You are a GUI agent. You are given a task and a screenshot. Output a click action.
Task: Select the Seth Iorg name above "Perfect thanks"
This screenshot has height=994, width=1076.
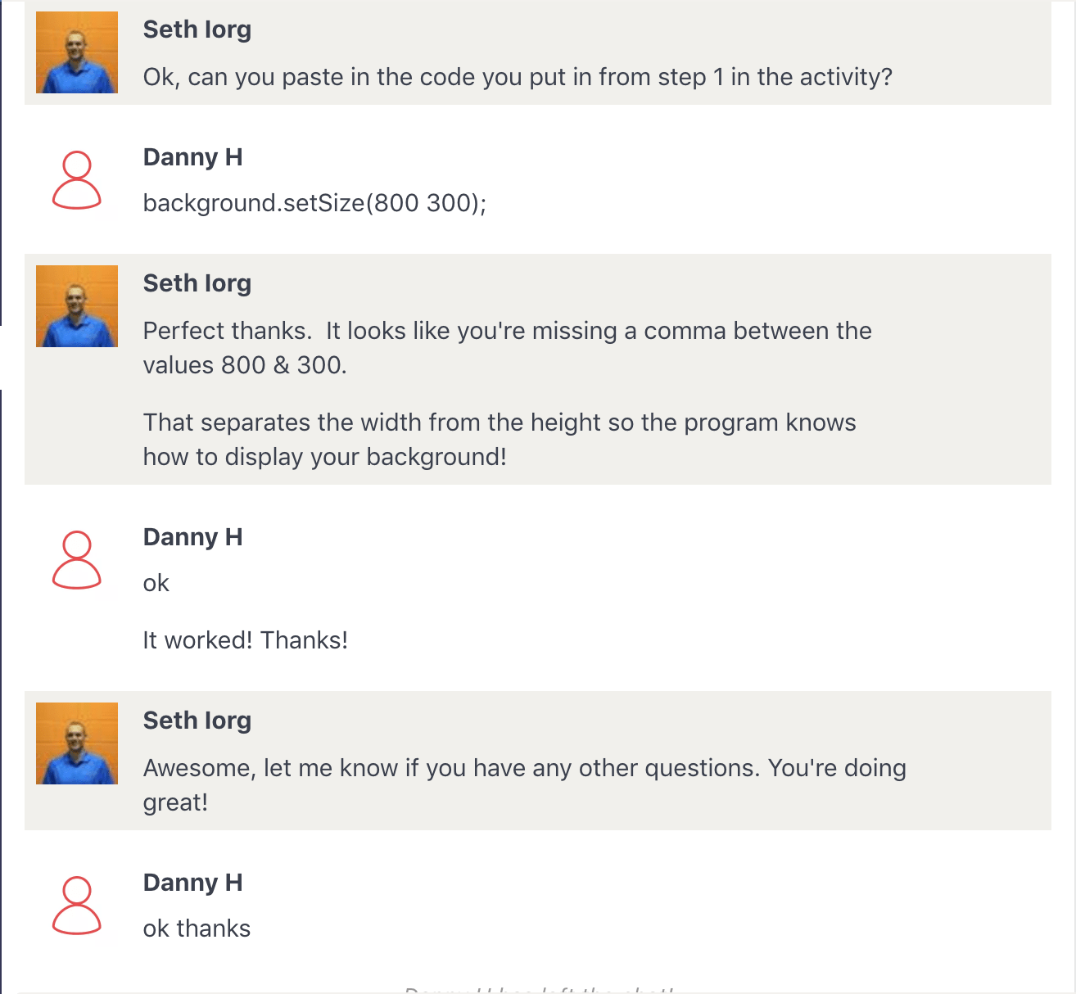197,283
